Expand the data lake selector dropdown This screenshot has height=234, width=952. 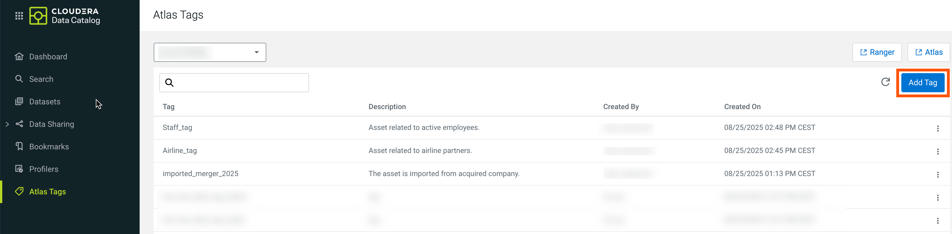coord(256,52)
